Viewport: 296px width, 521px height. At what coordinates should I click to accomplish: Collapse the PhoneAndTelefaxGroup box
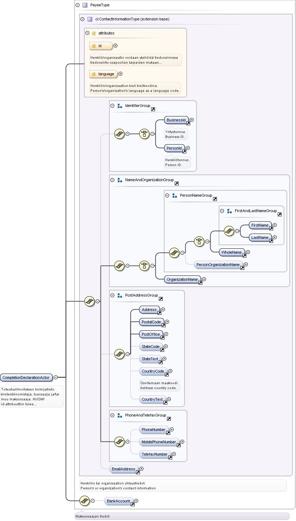coord(112,415)
